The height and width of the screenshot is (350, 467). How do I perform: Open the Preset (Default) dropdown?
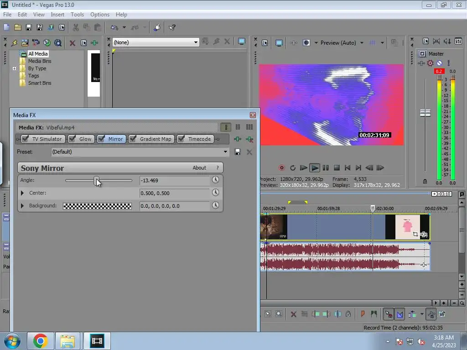point(225,152)
